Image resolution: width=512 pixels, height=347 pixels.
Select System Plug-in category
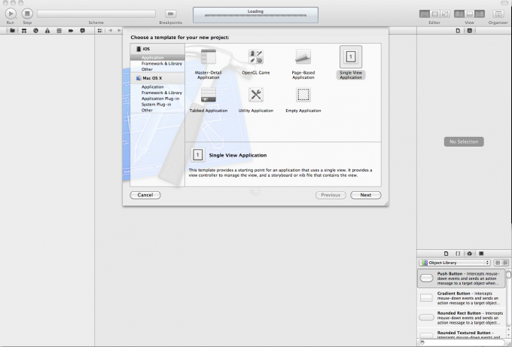pyautogui.click(x=157, y=105)
